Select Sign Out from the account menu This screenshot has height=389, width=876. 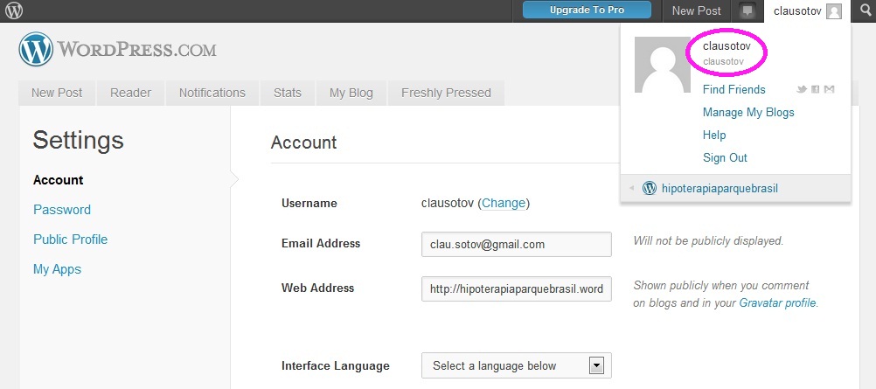(725, 157)
